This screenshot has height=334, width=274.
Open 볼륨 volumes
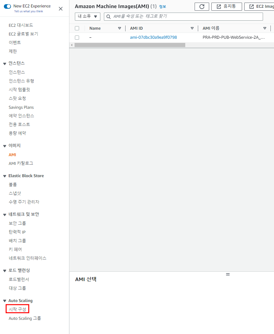click(13, 185)
